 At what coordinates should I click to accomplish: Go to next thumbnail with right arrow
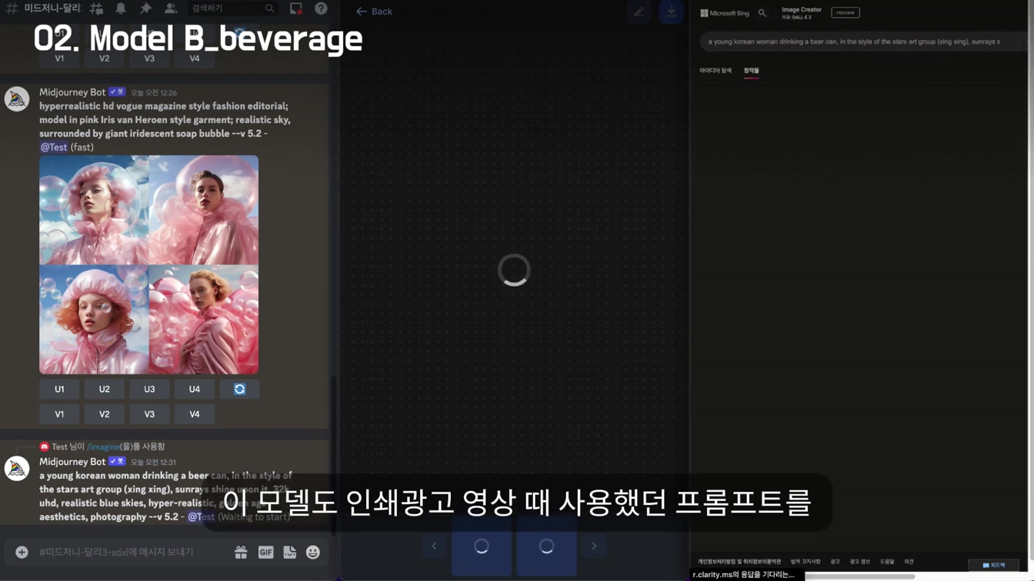pos(594,546)
